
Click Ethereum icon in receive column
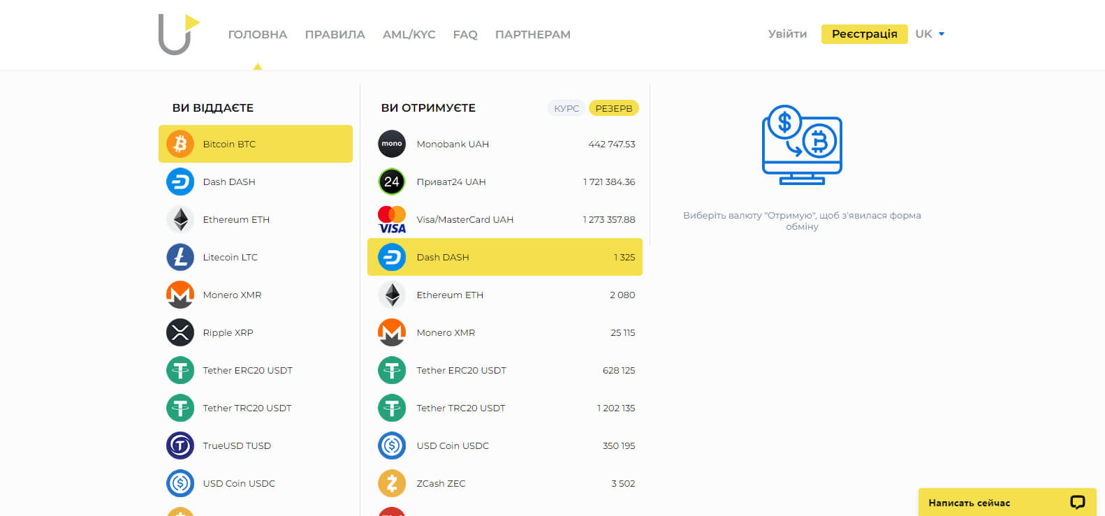pos(392,295)
